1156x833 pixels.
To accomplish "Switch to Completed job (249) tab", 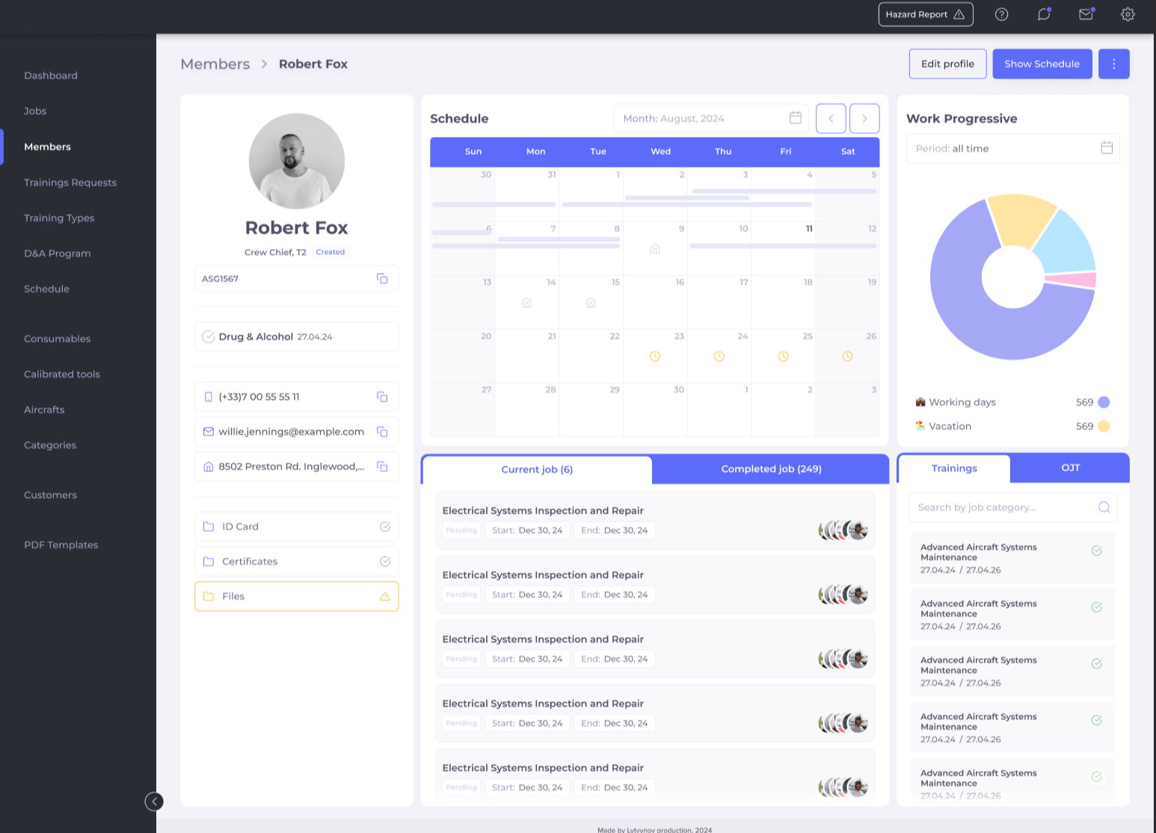I will pos(771,469).
